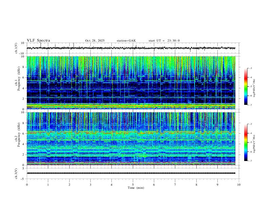The image size is (269, 207).
Task: Click the "8" kHz tick on ch.2 spectrogram
Action: [x=23, y=123]
